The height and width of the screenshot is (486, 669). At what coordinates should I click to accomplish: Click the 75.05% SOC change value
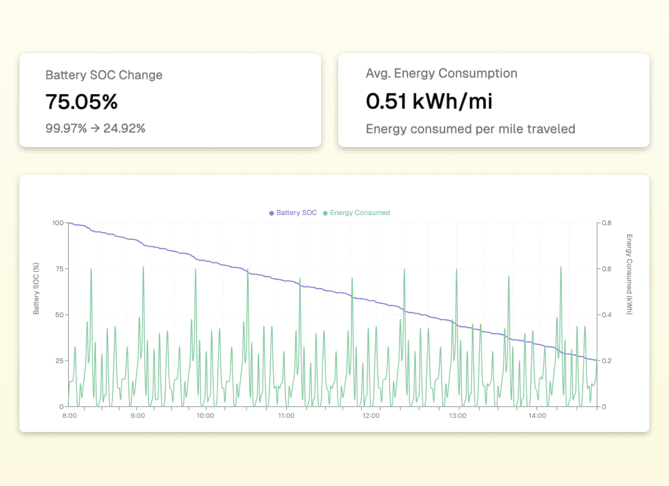pyautogui.click(x=81, y=101)
